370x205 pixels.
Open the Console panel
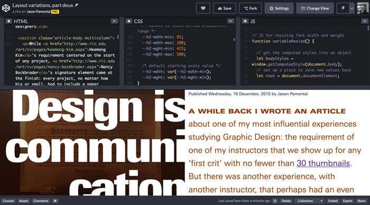[8, 201]
